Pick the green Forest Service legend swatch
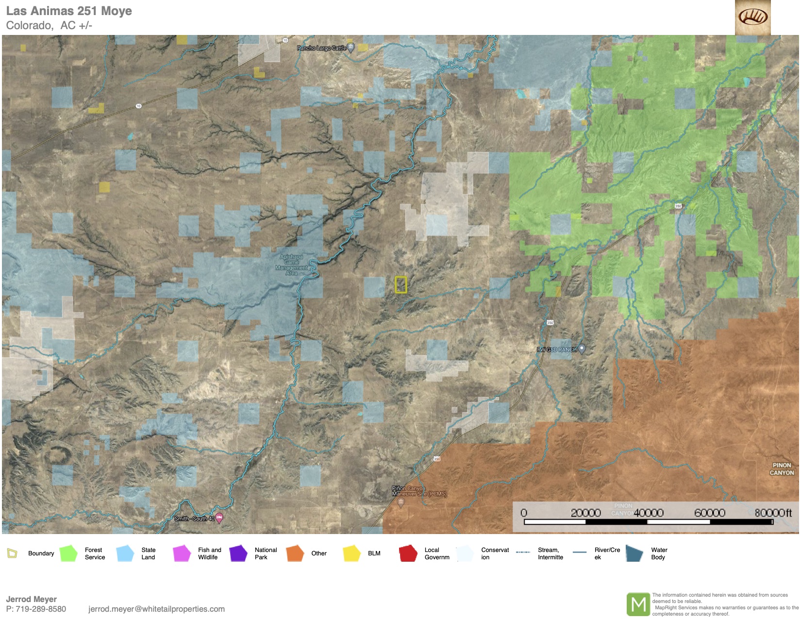Screen dimensions: 801x619 click(68, 553)
